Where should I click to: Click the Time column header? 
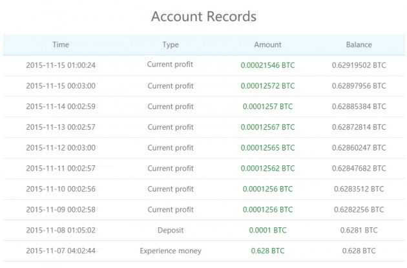point(61,45)
